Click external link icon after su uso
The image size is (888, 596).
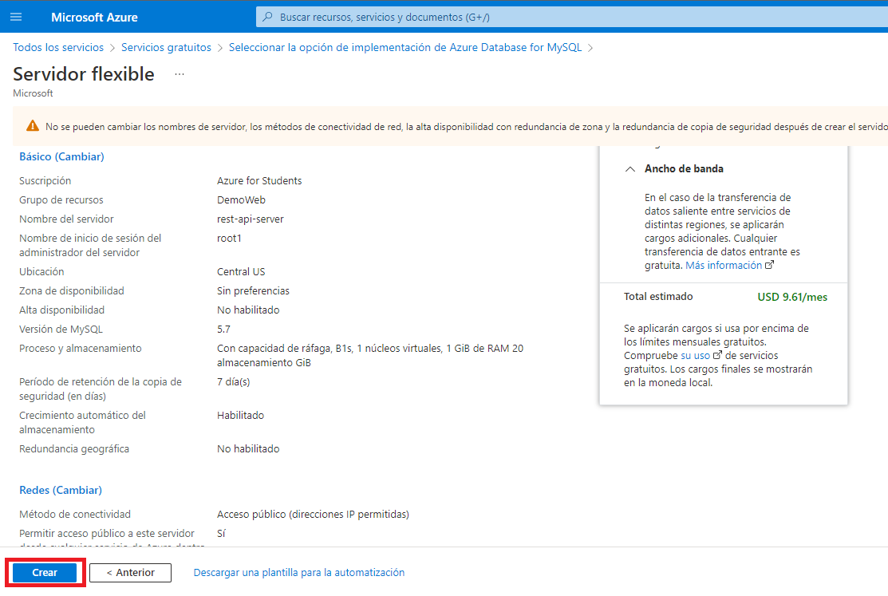click(717, 355)
